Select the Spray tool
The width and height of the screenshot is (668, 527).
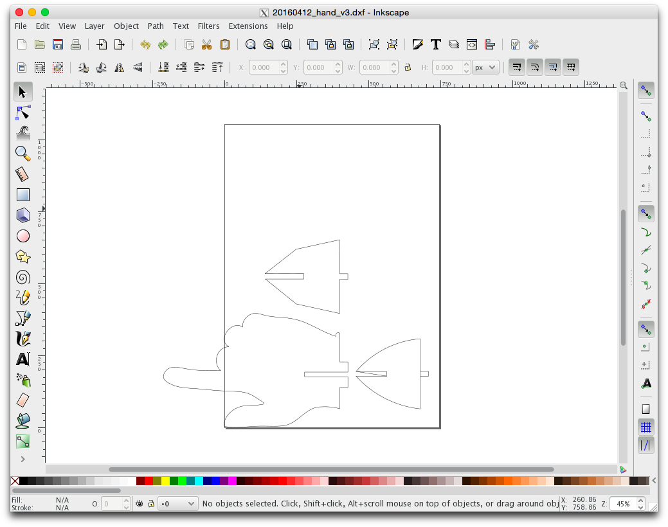[x=23, y=380]
